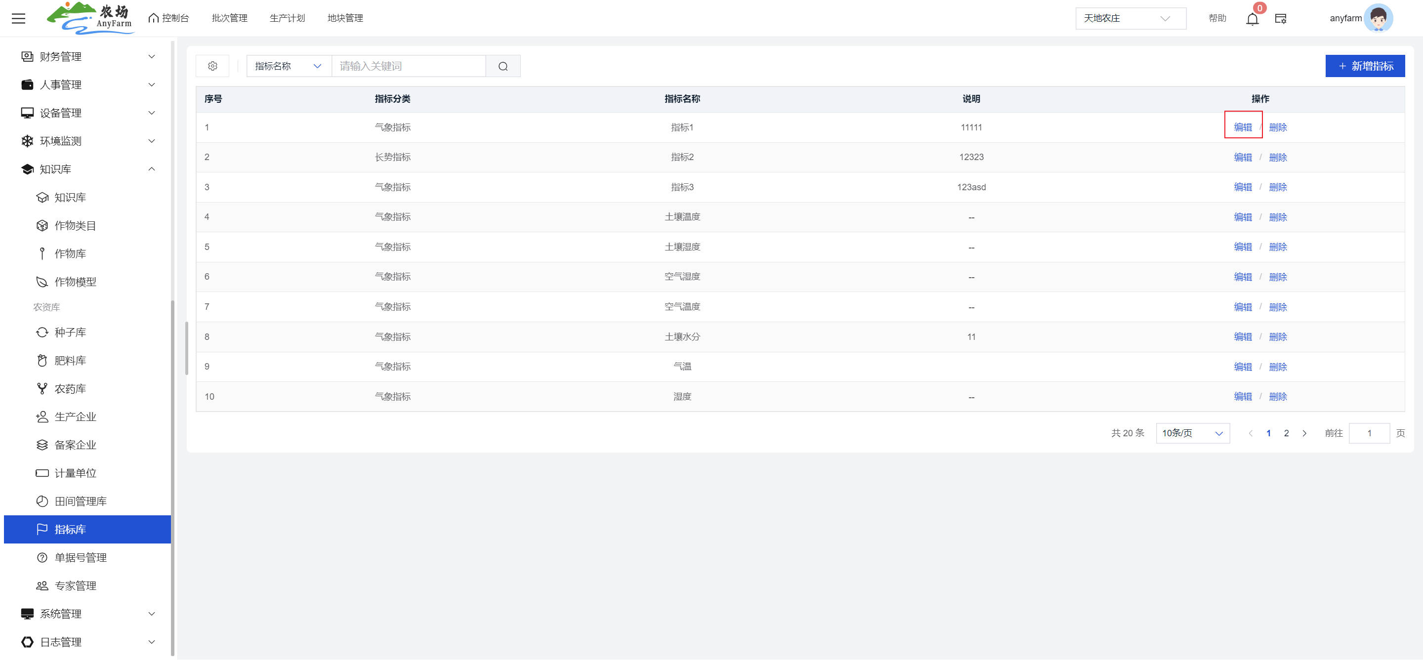Go to 种子库 in sidebar
The image size is (1423, 667).
[x=70, y=333]
